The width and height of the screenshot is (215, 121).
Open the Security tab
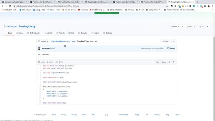82,33
